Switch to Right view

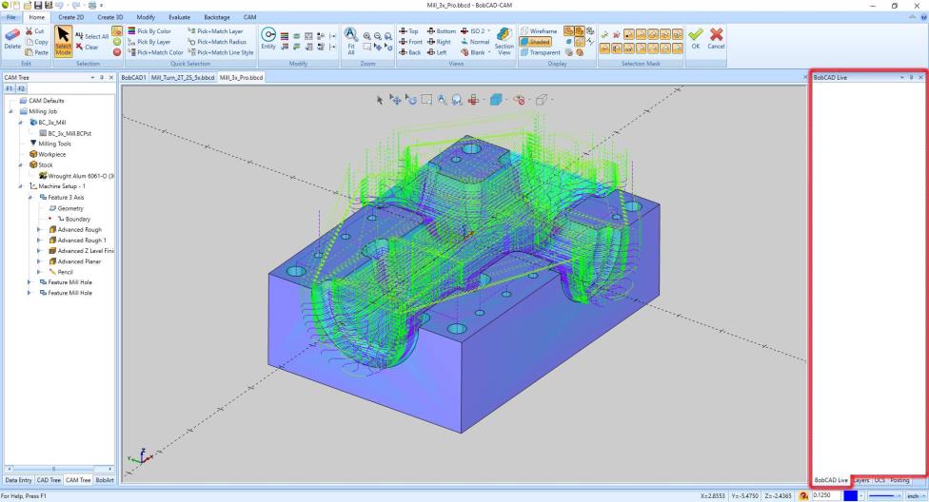click(x=439, y=42)
